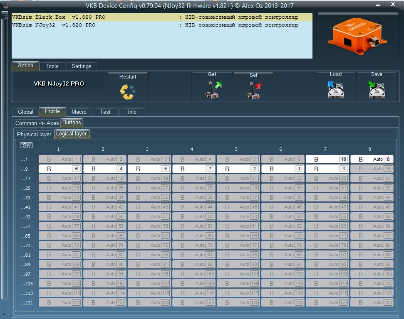Open the Common -n- Axes tab
Screen dimensions: 404x319
[x=37, y=123]
